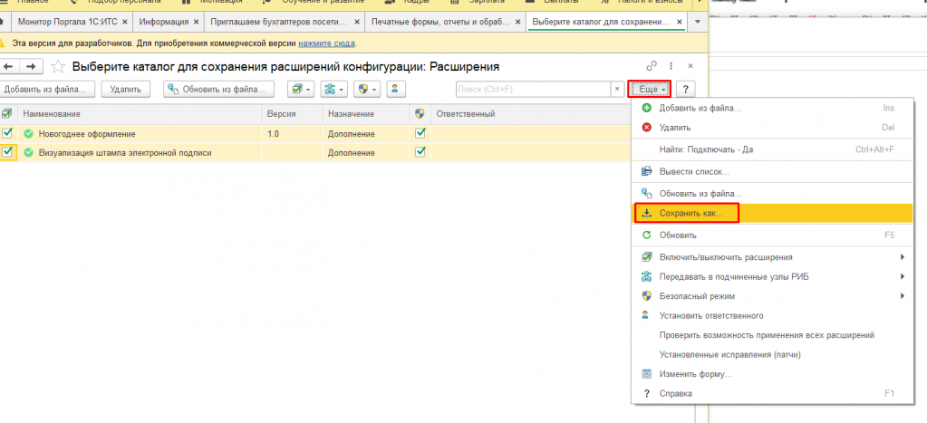
Task: Uncheck the enable checkbox for Визуализация штампа электронной подписи
Action: pos(7,152)
